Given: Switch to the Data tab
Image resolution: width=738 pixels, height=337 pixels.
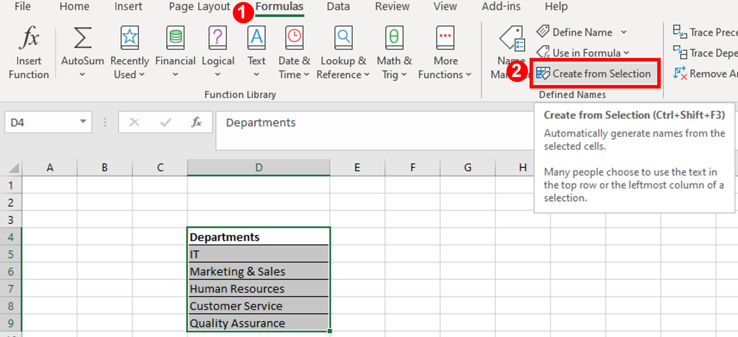Looking at the screenshot, I should (338, 7).
